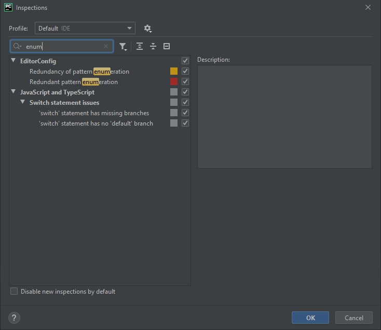Click yellow severity swatch for Redundancy of pattern enumeration
Viewport: 381px width, 330px height.
click(174, 71)
